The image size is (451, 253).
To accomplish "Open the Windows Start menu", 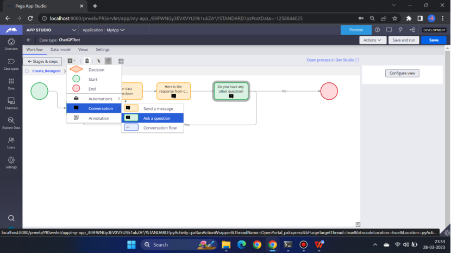I will click(131, 245).
